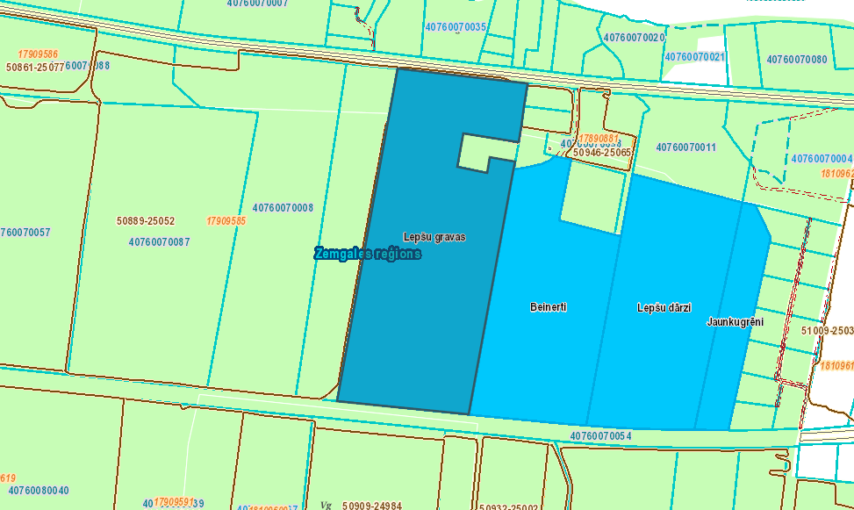The width and height of the screenshot is (854, 510).
Task: Click the Lepšu gravas parcel label
Action: pyautogui.click(x=434, y=237)
